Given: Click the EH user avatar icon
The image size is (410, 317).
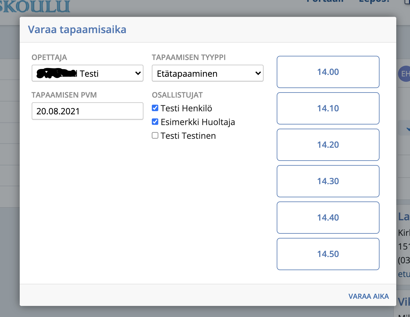Looking at the screenshot, I should click(404, 74).
